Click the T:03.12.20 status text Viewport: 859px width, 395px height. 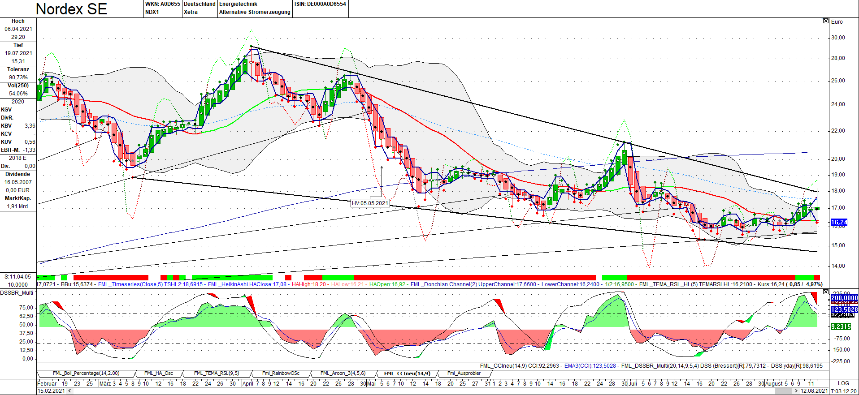coord(844,391)
